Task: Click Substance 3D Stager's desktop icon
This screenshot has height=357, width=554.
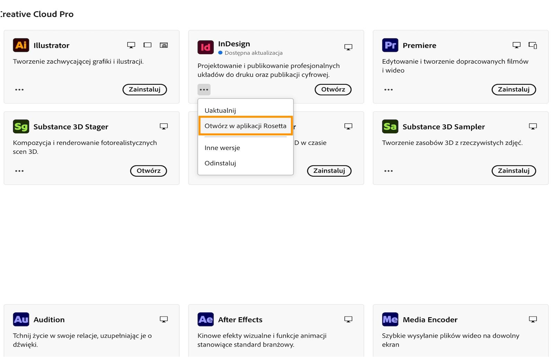Action: pyautogui.click(x=164, y=126)
